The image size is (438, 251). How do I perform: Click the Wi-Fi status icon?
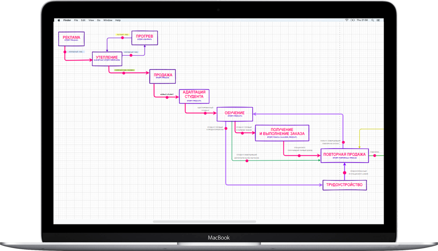(x=346, y=20)
